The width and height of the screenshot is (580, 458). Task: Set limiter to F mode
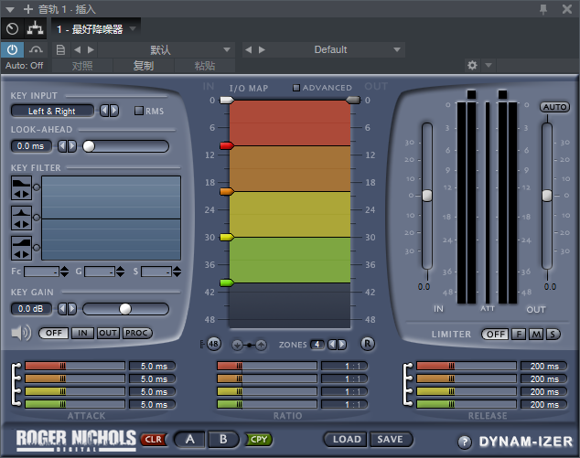tap(519, 335)
